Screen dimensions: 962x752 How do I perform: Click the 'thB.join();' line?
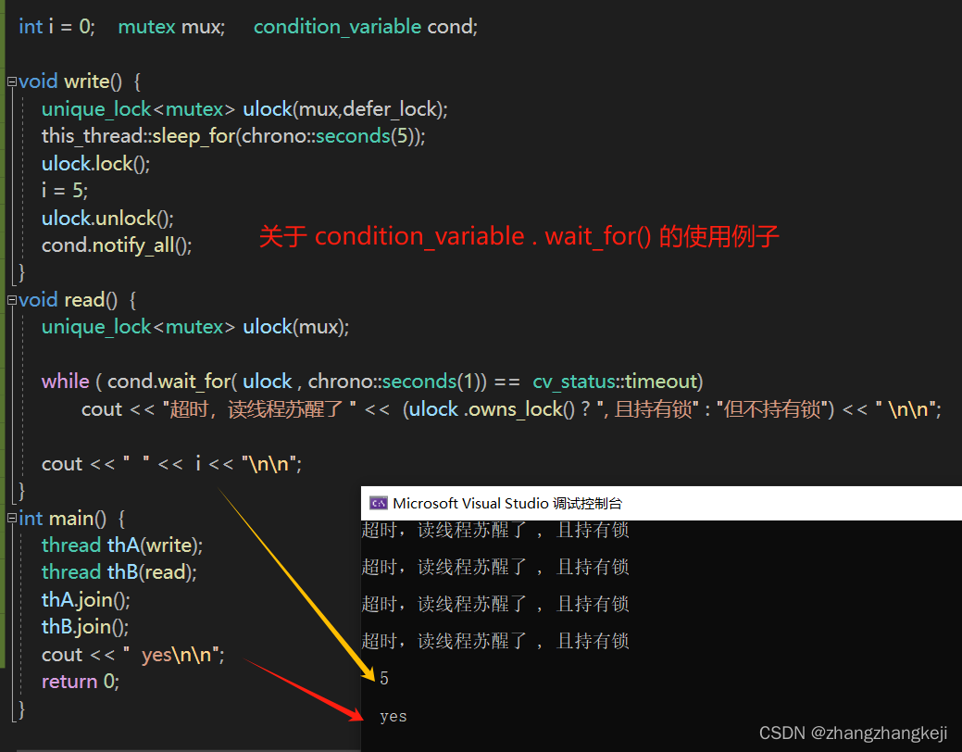coord(85,627)
